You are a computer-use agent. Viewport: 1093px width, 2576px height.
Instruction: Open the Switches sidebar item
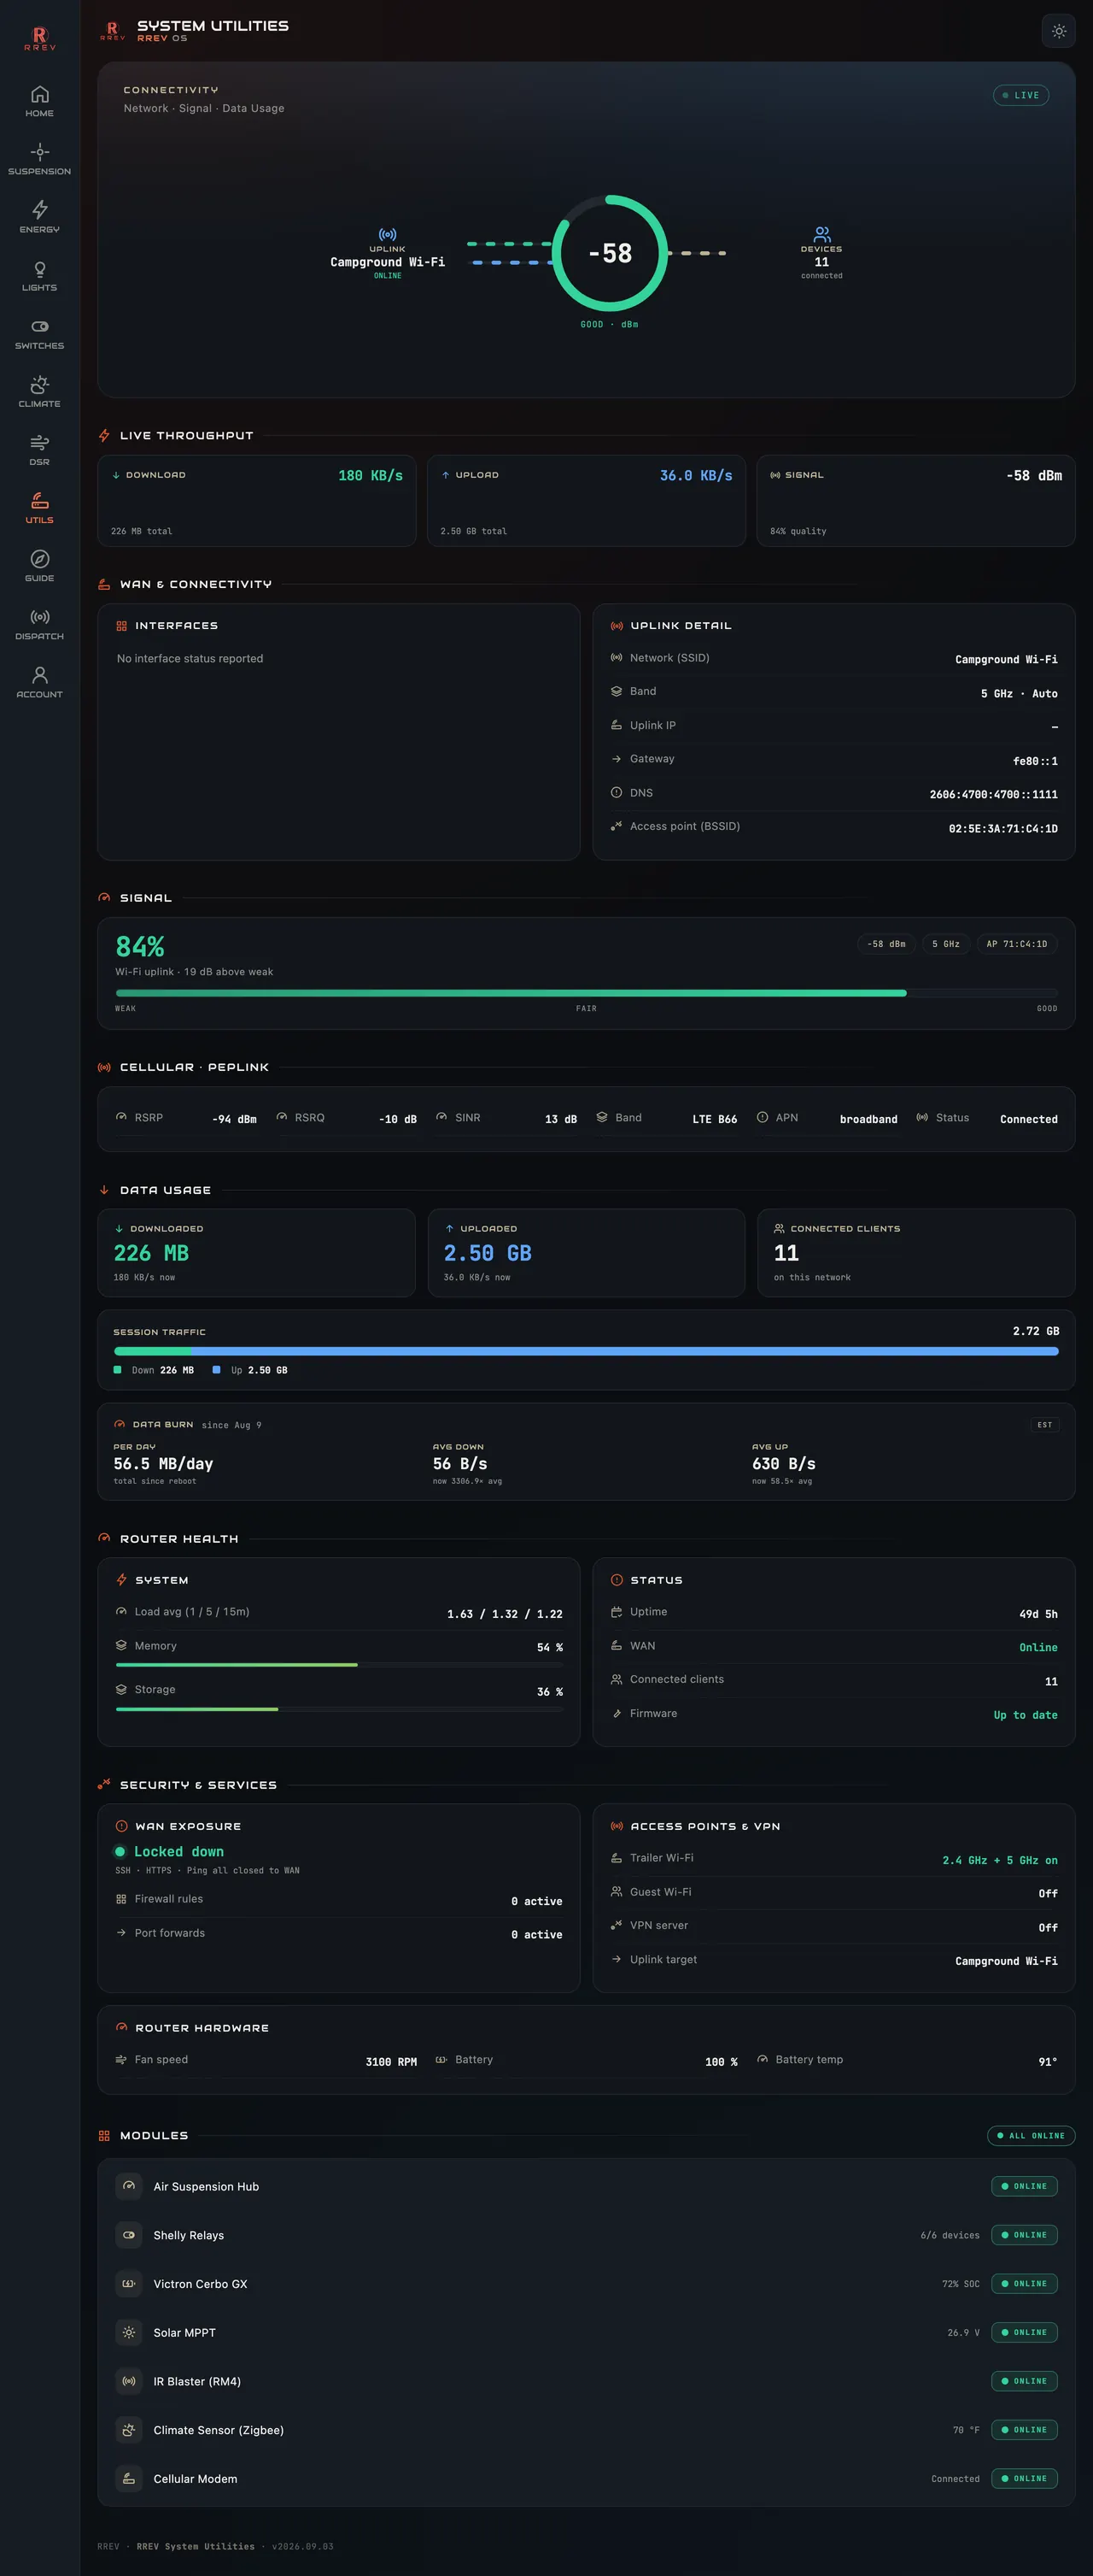click(40, 333)
